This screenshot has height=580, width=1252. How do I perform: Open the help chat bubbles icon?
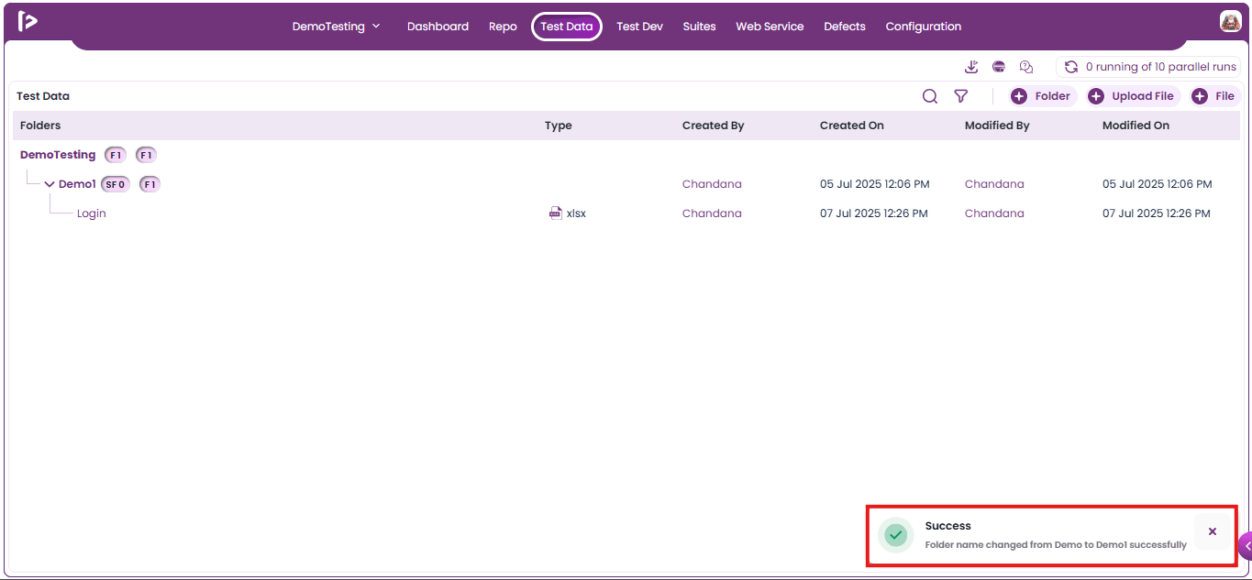click(1026, 67)
